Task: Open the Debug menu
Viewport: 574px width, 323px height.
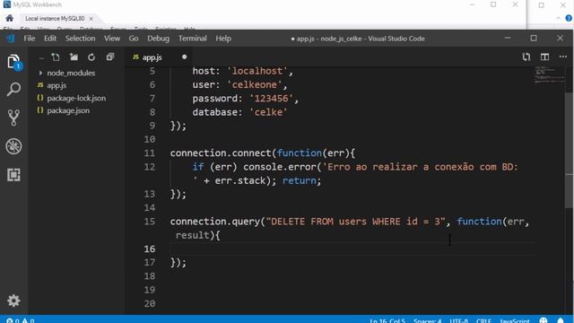Action: coord(158,39)
